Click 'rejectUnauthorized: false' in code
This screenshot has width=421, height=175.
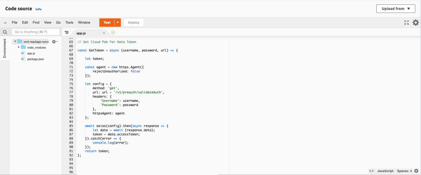click(116, 71)
